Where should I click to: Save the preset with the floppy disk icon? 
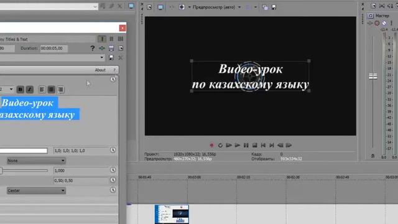pyautogui.click(x=111, y=58)
